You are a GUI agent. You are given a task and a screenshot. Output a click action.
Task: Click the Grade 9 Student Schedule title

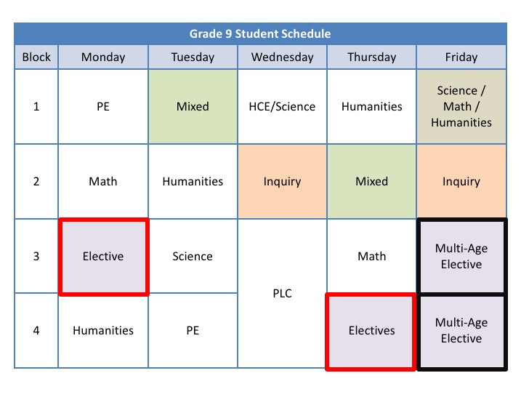[x=260, y=34]
